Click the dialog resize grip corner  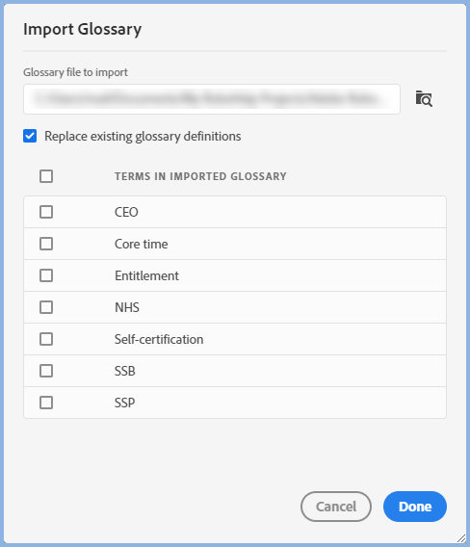click(x=461, y=538)
